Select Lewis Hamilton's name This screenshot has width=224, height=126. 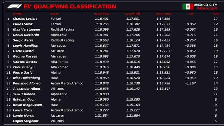pos(25,46)
